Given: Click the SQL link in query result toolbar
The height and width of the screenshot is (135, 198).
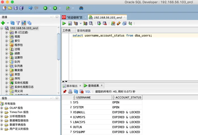Looking at the screenshot, I should click(x=88, y=91).
